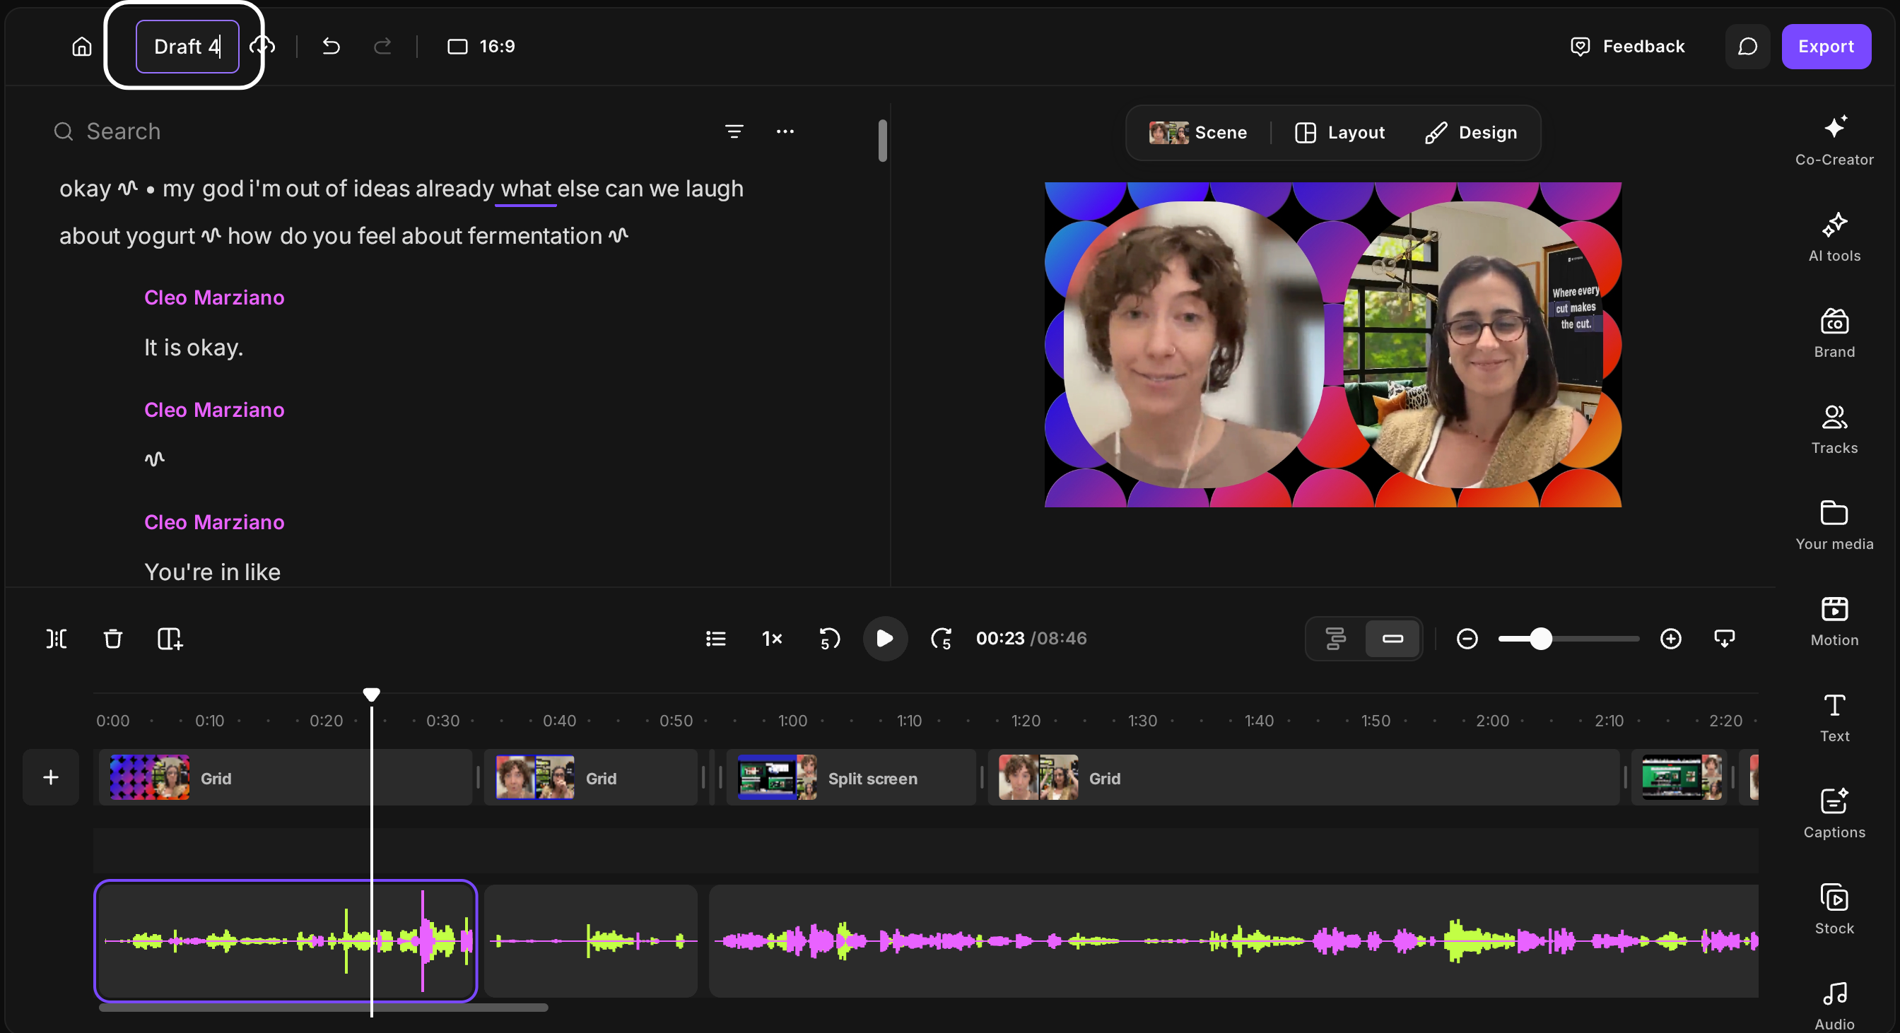Image resolution: width=1900 pixels, height=1033 pixels.
Task: Edit the Draft 4 project title field
Action: click(x=187, y=47)
